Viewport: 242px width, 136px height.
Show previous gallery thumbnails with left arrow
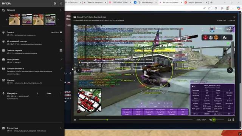click(6, 19)
